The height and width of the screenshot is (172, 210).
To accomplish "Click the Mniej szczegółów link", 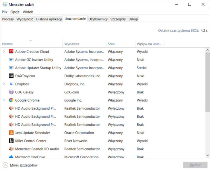I will coord(24,165).
